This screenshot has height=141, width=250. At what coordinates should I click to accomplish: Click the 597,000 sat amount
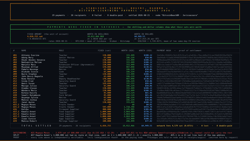click(107, 107)
